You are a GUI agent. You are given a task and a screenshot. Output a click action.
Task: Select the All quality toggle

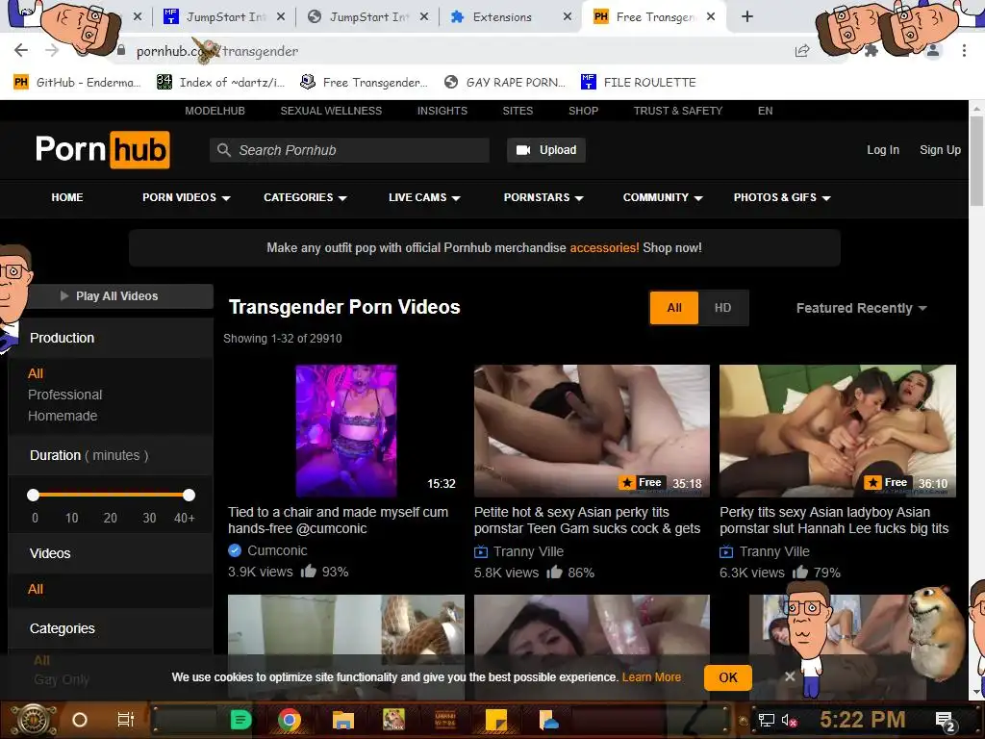(674, 308)
